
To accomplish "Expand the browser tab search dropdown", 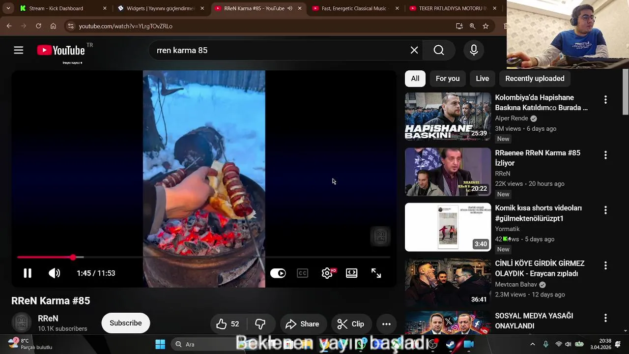I will (8, 8).
